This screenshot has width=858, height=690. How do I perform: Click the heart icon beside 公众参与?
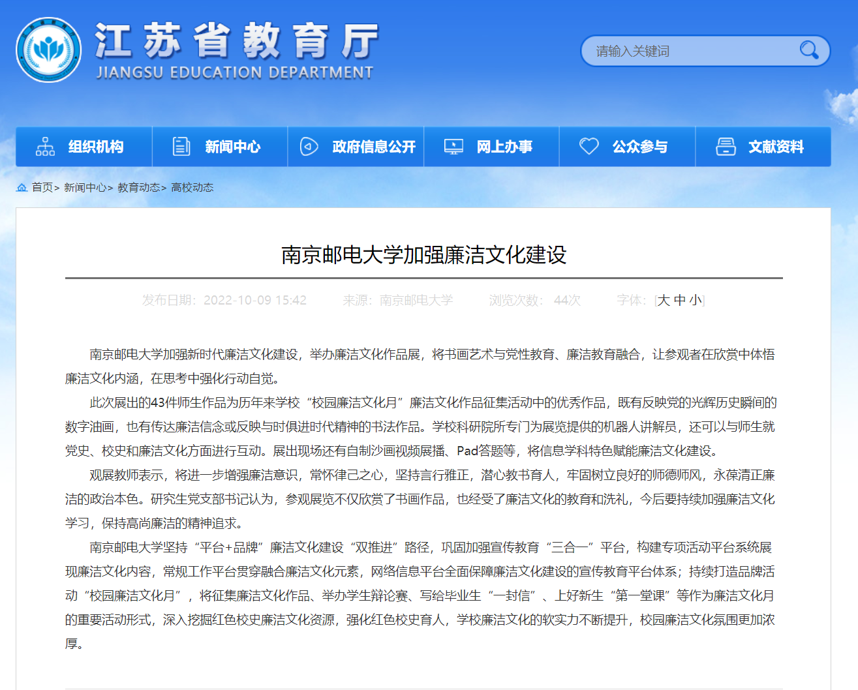pos(589,147)
